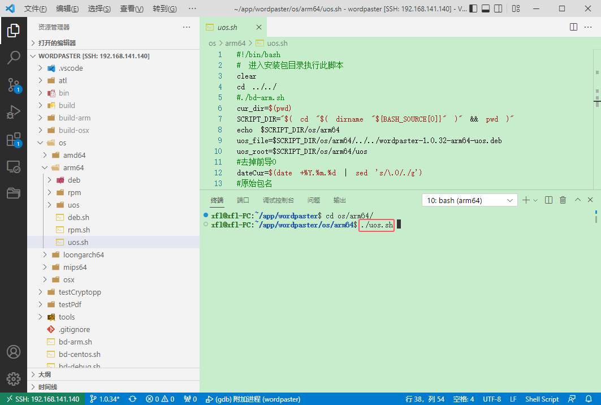This screenshot has height=405, width=601.
Task: Open the rpm.sh file in explorer
Action: point(79,230)
